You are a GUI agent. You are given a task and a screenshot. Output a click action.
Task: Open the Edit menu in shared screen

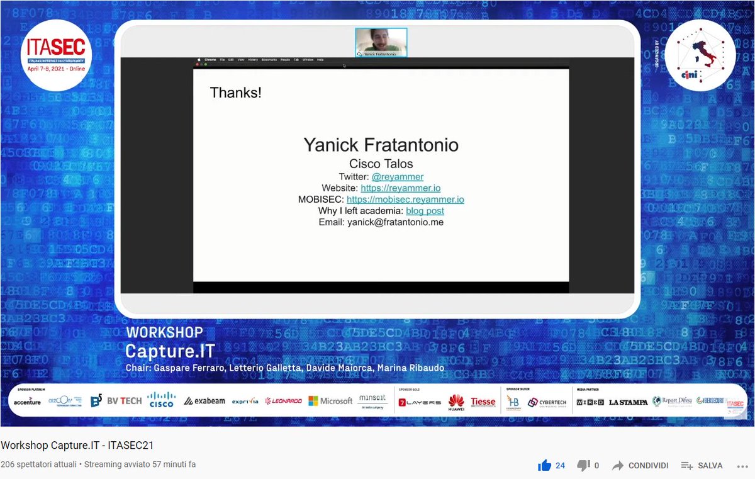click(x=231, y=60)
